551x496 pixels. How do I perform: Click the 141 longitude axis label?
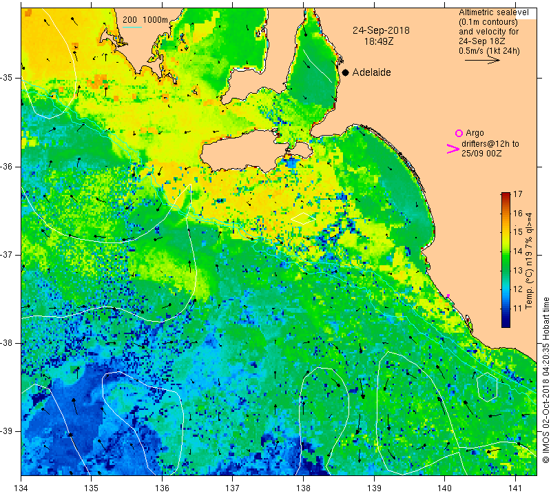tap(515, 488)
